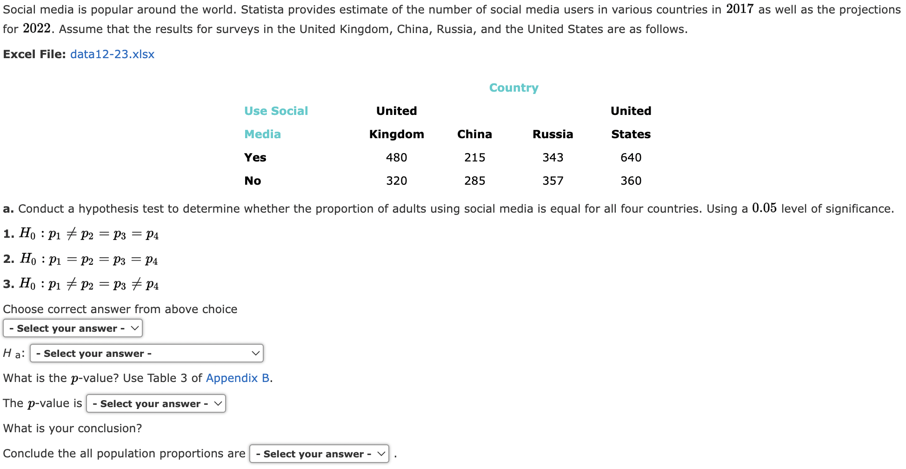Expand the p-value answer dropdown
Image resolution: width=906 pixels, height=469 pixels.
click(x=156, y=403)
